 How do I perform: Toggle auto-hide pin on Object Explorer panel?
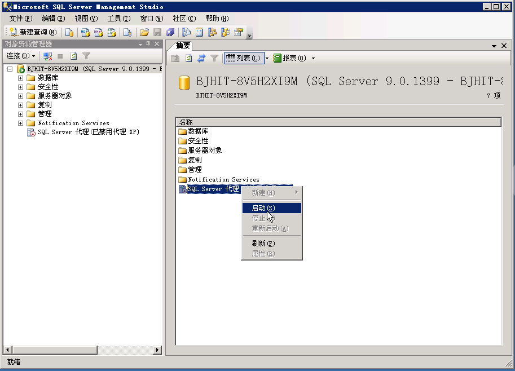point(148,43)
